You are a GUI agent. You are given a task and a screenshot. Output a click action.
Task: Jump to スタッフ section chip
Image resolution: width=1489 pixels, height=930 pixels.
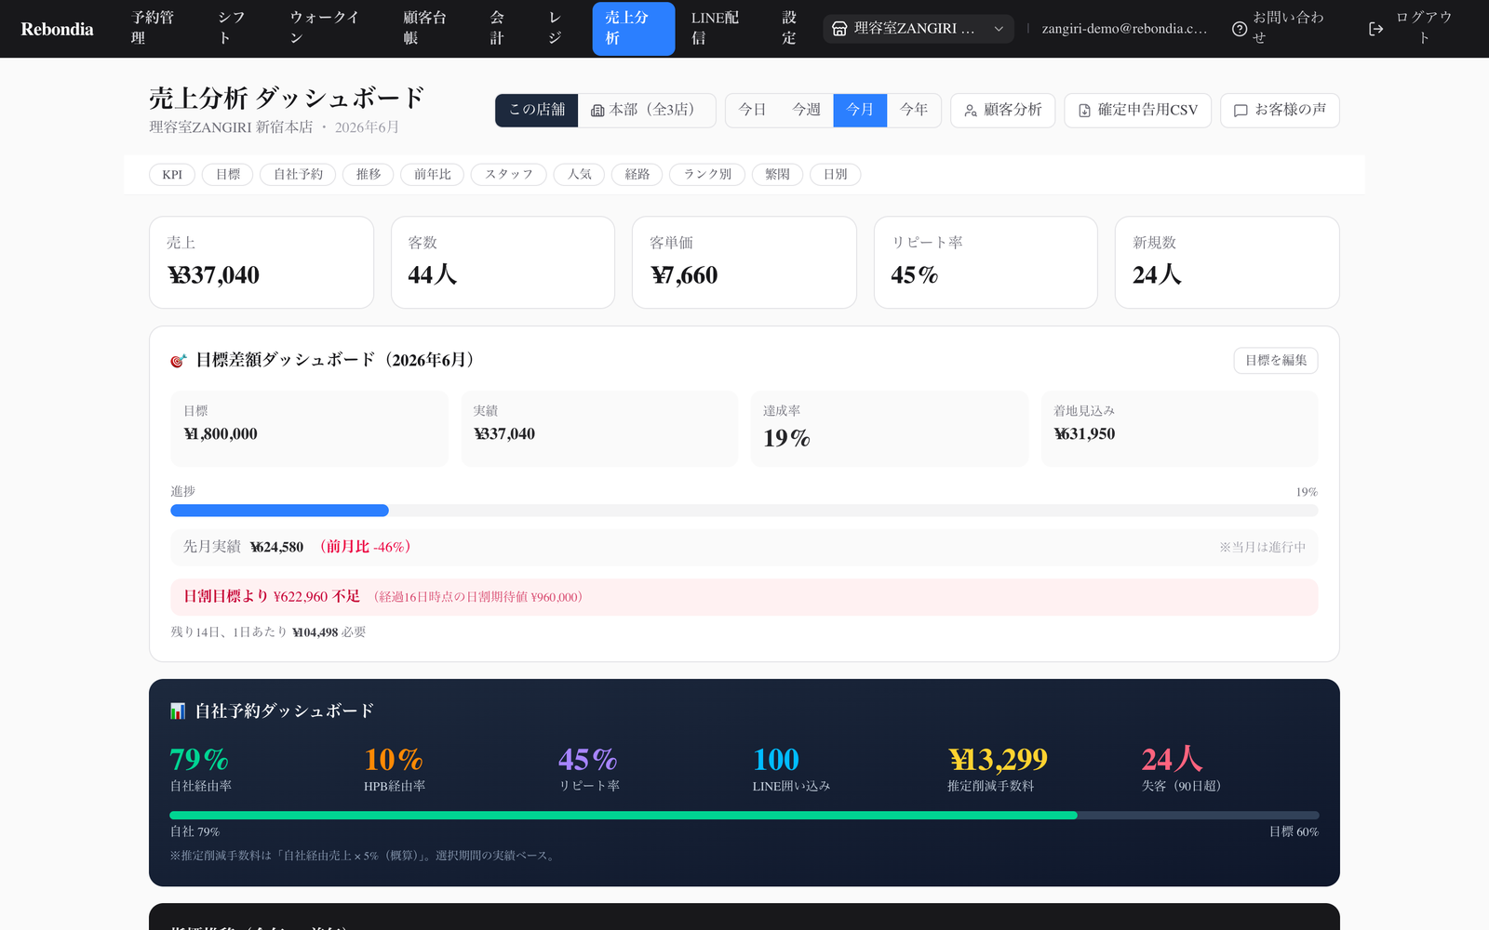(x=509, y=174)
